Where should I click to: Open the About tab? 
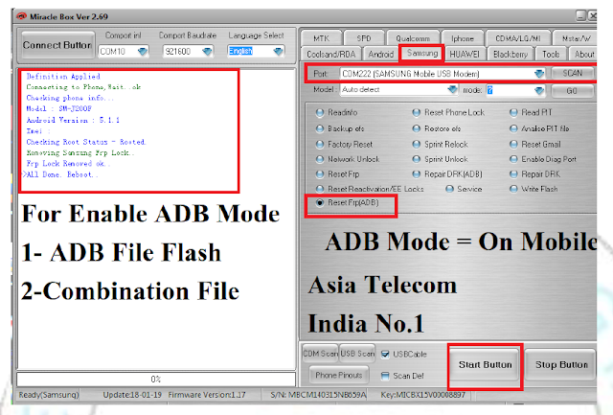click(583, 54)
